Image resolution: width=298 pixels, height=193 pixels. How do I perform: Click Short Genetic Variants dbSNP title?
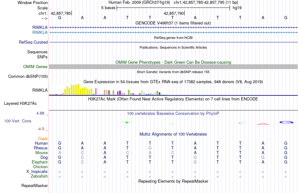tap(173, 72)
